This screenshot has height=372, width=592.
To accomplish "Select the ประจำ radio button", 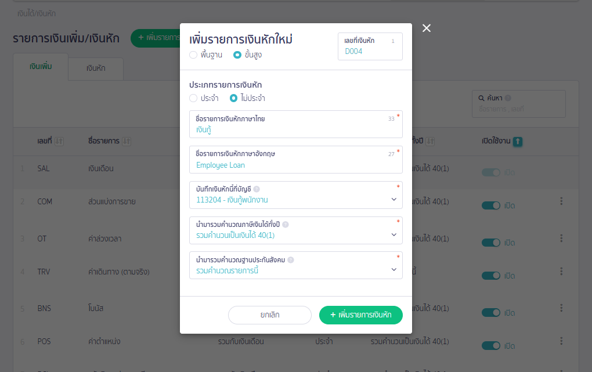I will tap(192, 98).
